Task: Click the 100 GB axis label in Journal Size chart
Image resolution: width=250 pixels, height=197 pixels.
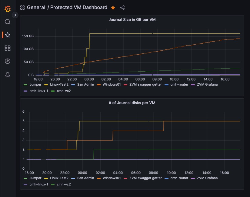Action: (28, 49)
